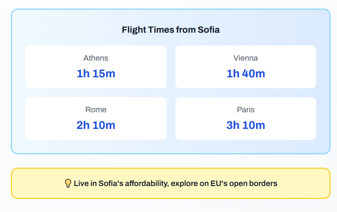
Task: Click the 1h 40m flight duration
Action: point(246,74)
